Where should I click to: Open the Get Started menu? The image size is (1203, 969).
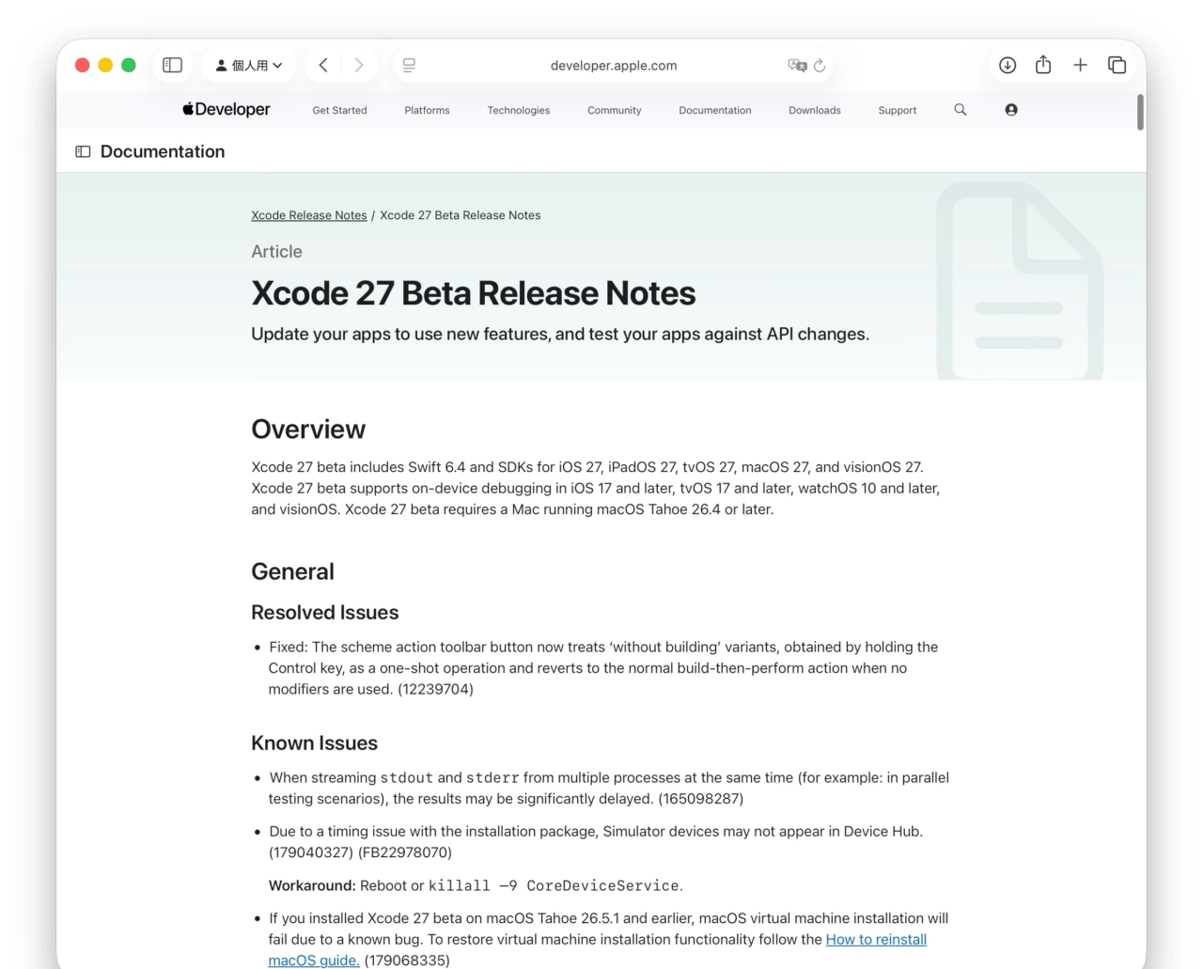pyautogui.click(x=339, y=110)
